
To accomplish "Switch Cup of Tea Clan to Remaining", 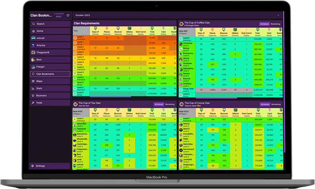I will coord(170,104).
